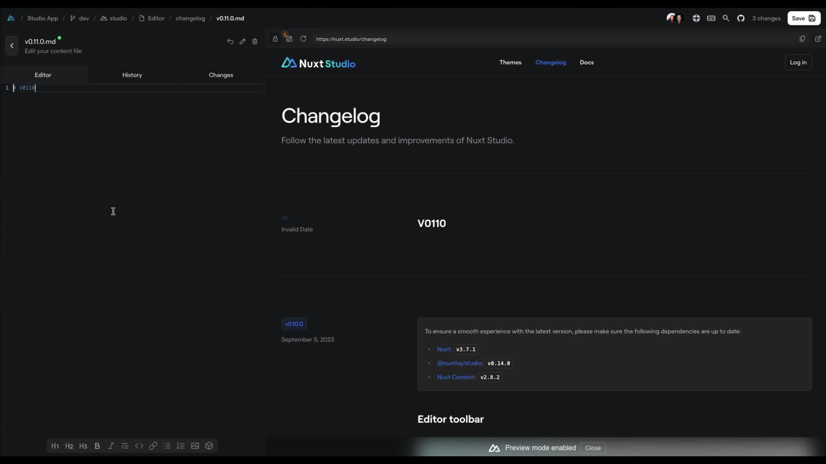This screenshot has width=826, height=464.
Task: Switch to the Editor tab
Action: tap(43, 75)
